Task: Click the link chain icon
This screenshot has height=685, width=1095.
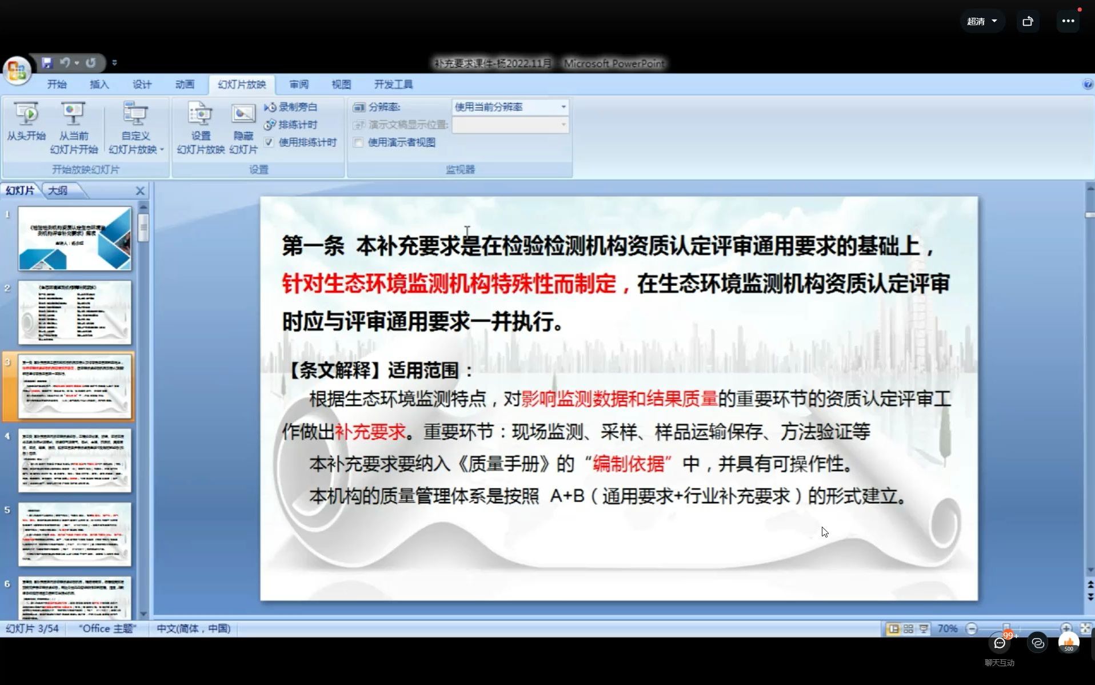Action: tap(1037, 643)
